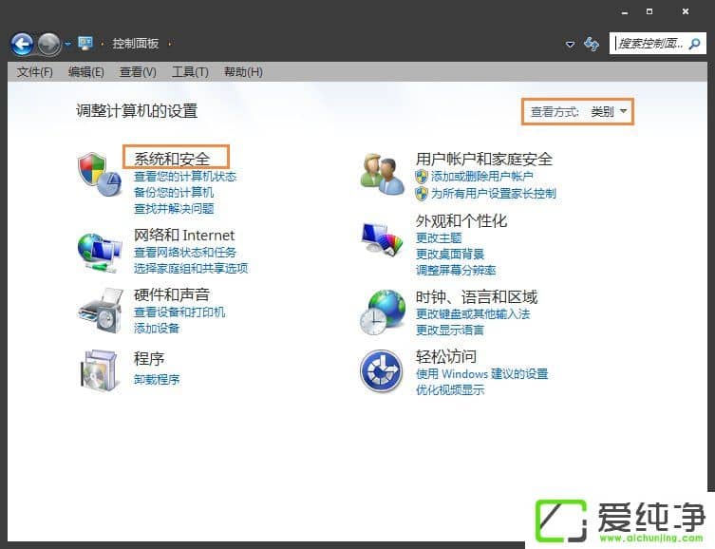Viewport: 715px width, 549px height.
Task: Click the System and Security shield icon
Action: click(99, 174)
